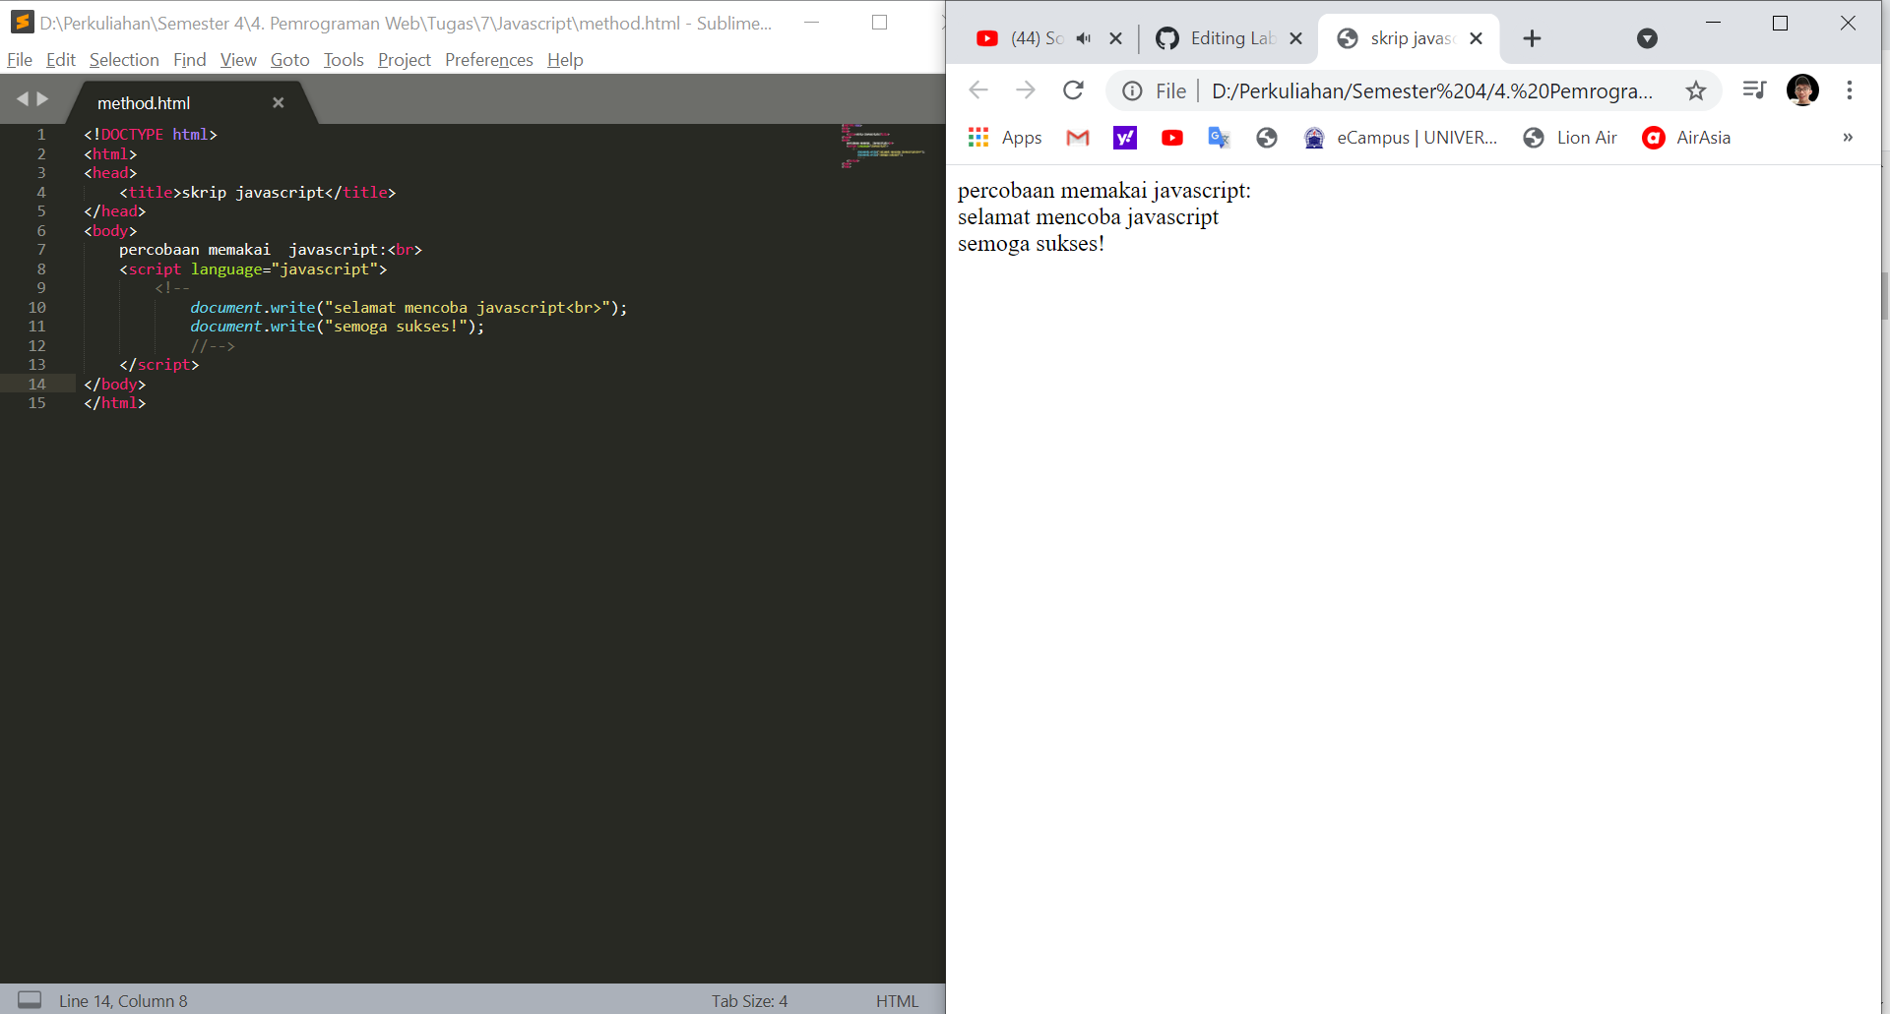Open the AirAsia bookmark
Screen dimensions: 1890x1014
pyautogui.click(x=1685, y=138)
